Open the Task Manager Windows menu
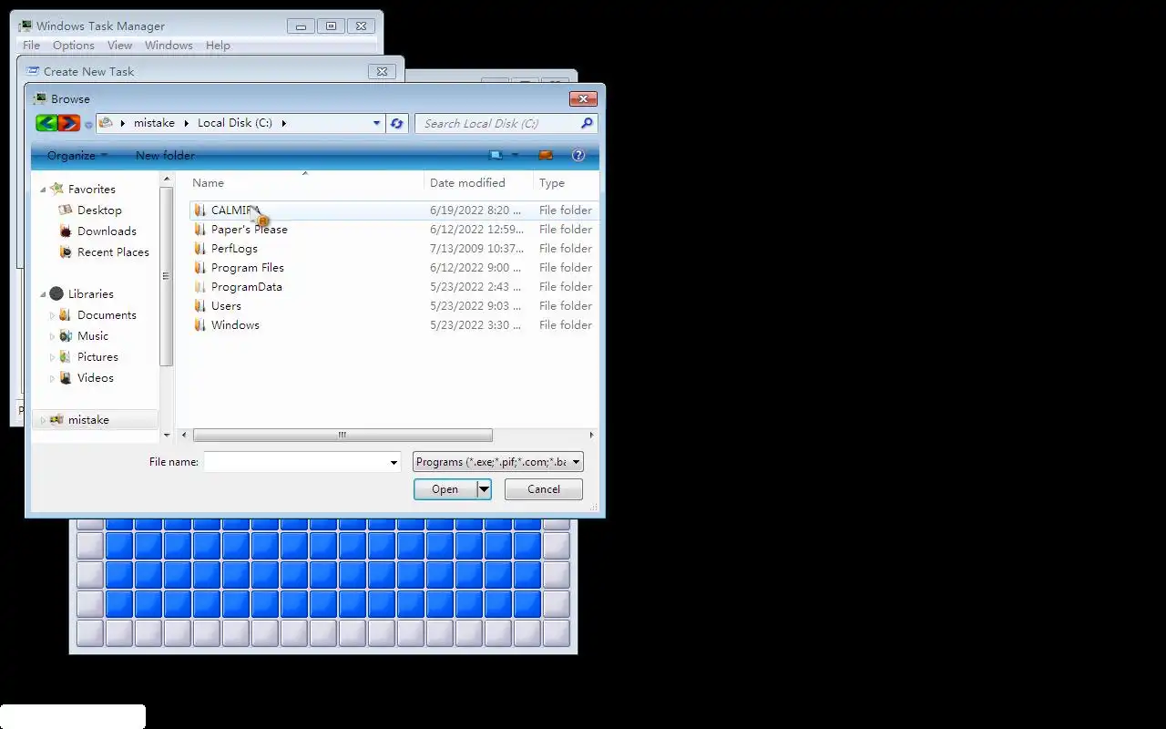Screen dimensions: 1166x729 (169, 45)
